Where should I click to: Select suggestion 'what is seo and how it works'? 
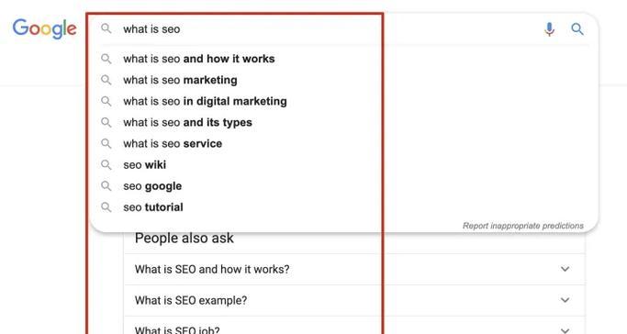[x=198, y=59]
